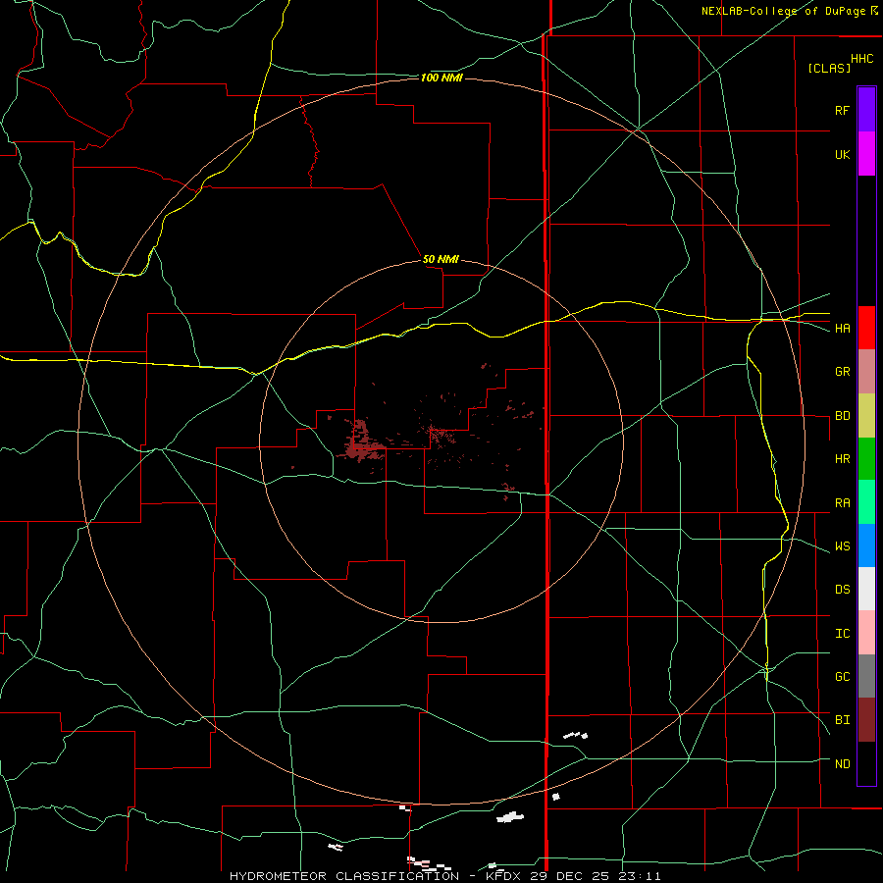Click the WS legend label
Viewport: 883px width, 883px height.
coord(842,546)
